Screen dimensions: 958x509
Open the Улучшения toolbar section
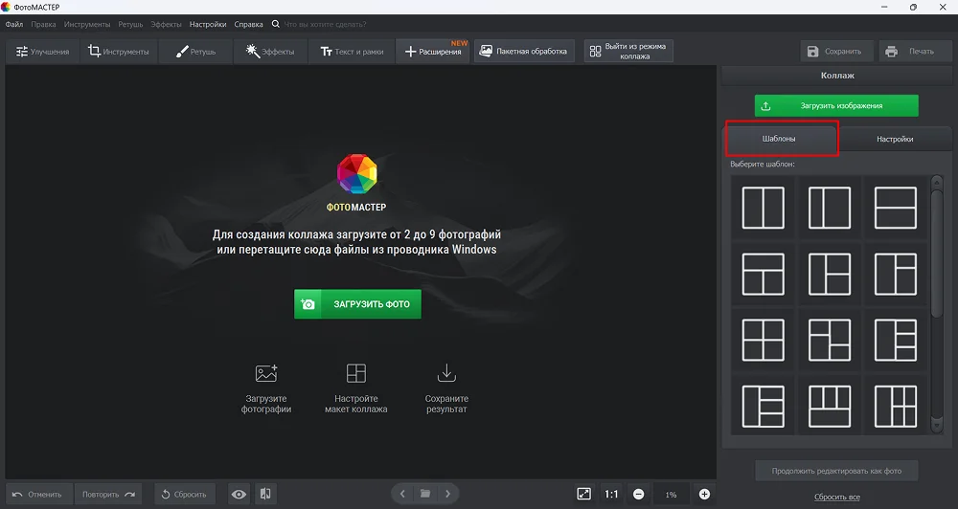(42, 52)
